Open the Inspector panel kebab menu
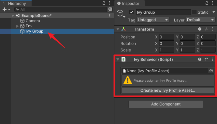 click(212, 3)
